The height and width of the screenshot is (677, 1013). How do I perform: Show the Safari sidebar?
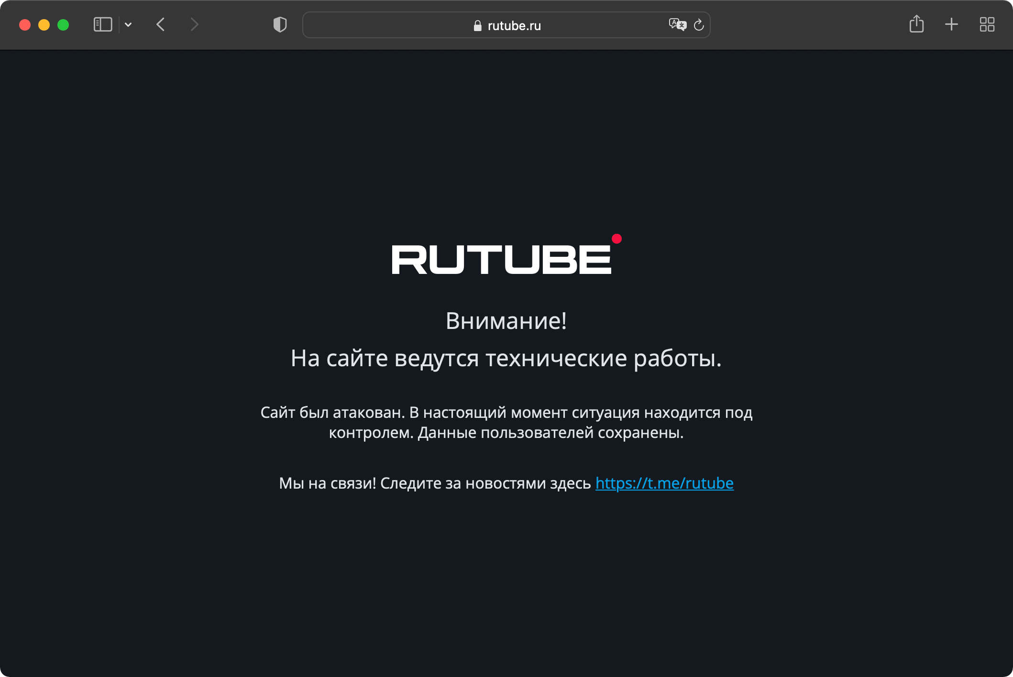pos(102,24)
